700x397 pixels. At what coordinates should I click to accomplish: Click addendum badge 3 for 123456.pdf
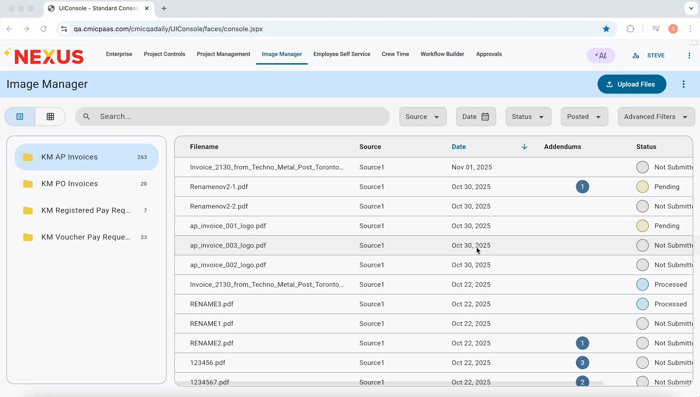pyautogui.click(x=582, y=363)
